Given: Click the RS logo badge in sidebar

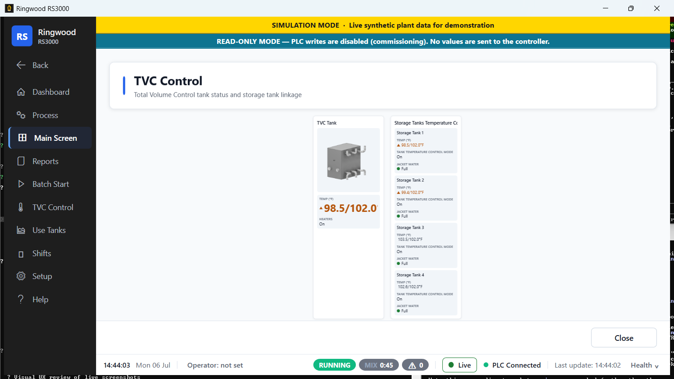Looking at the screenshot, I should (x=22, y=36).
